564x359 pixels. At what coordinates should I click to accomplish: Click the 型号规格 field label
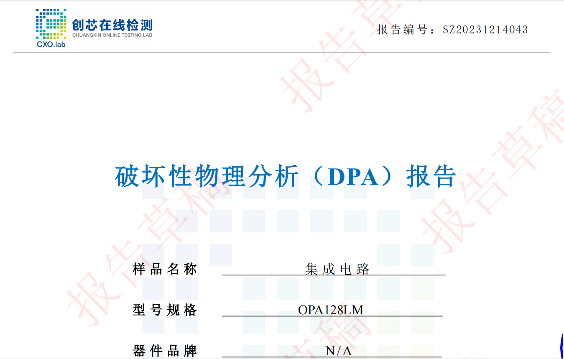pos(165,310)
